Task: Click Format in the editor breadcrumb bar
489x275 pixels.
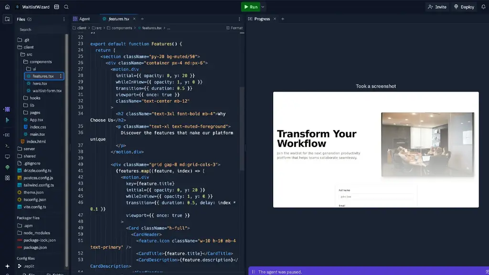Action: coord(234,28)
